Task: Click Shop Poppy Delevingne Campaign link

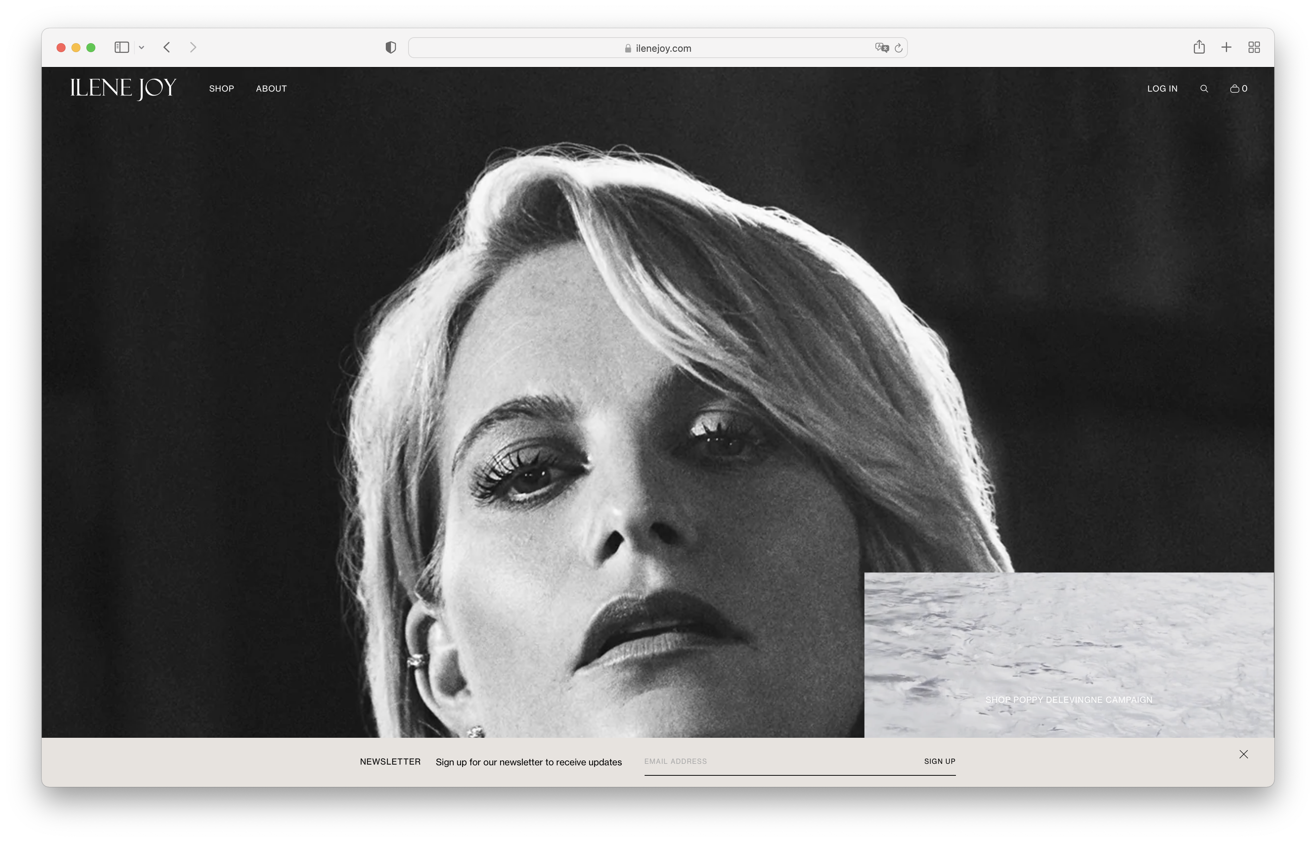Action: coord(1069,700)
